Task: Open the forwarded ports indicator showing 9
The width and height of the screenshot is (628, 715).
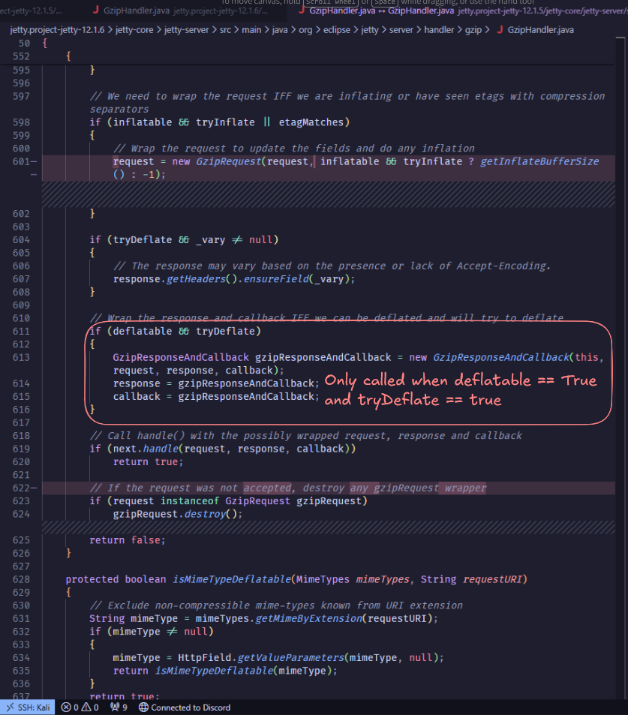Action: (x=113, y=707)
